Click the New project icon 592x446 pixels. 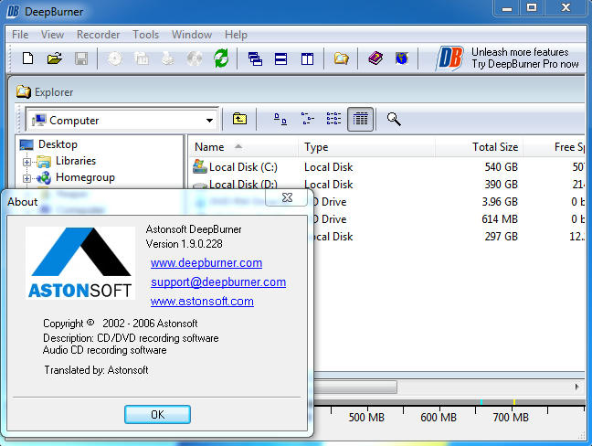coord(28,58)
